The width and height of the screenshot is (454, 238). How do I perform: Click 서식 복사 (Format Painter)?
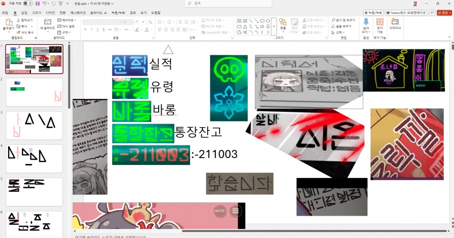25,32
